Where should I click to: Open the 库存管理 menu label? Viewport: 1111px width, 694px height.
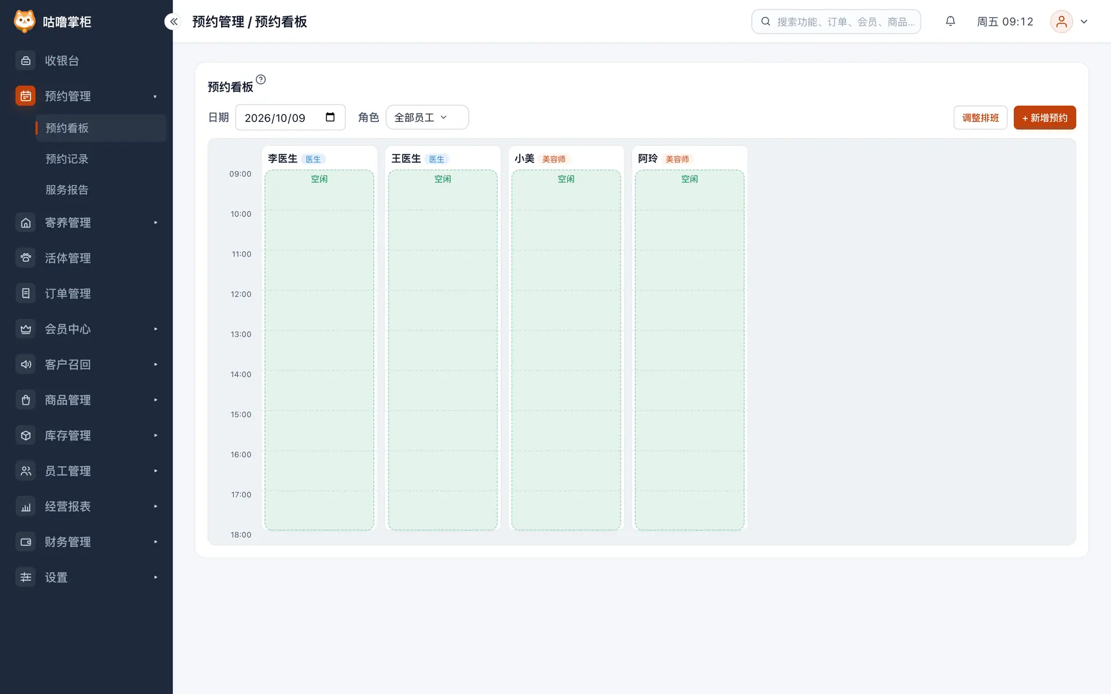tap(68, 435)
